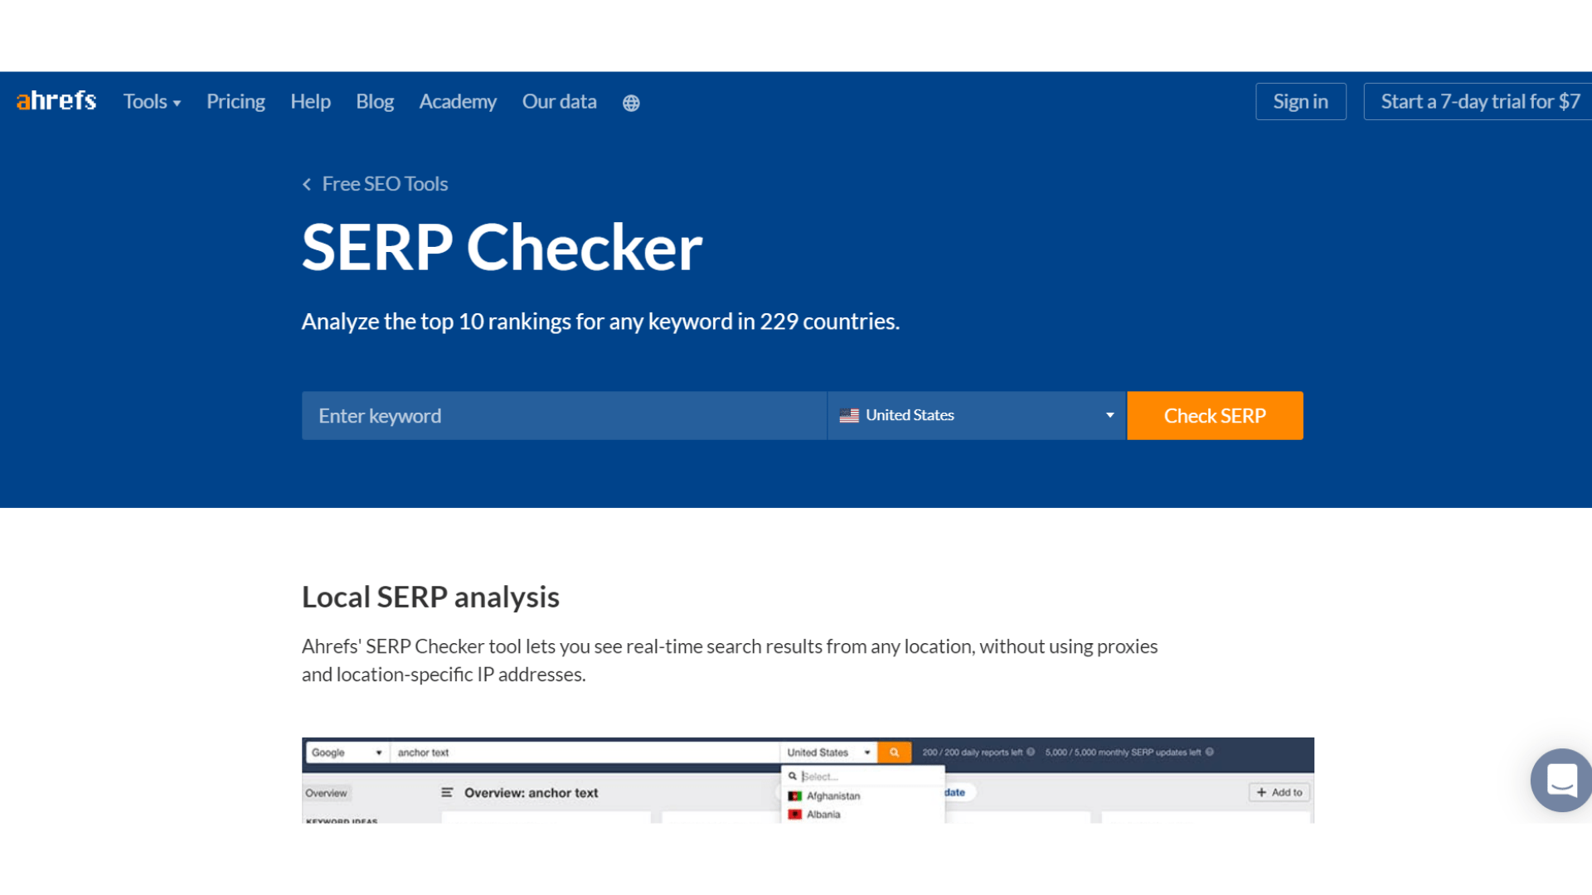Click the SERP Checker heading
1592x895 pixels.
pyautogui.click(x=502, y=248)
